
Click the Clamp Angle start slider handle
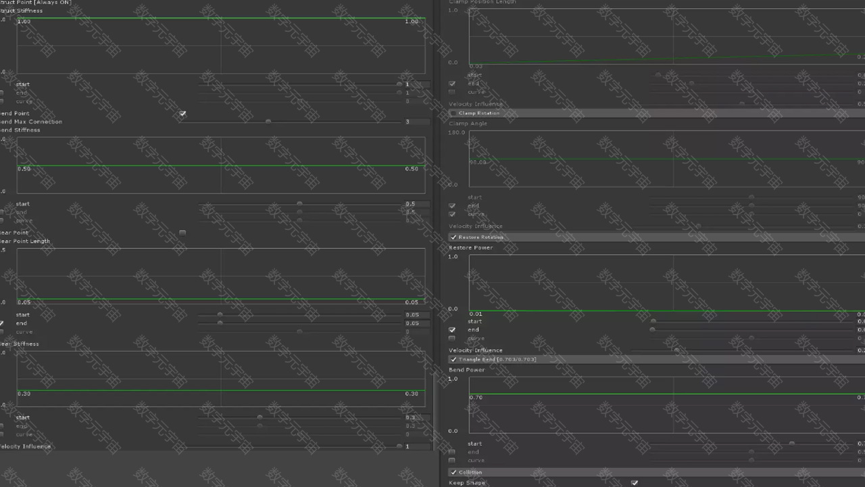click(751, 198)
